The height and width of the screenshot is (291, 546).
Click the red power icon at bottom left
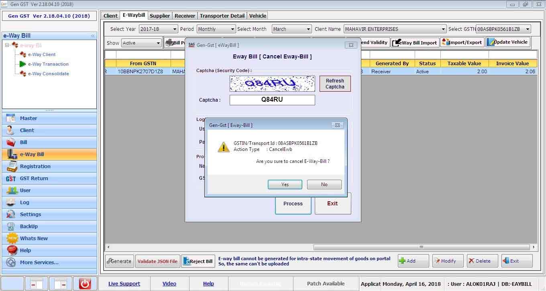click(85, 284)
